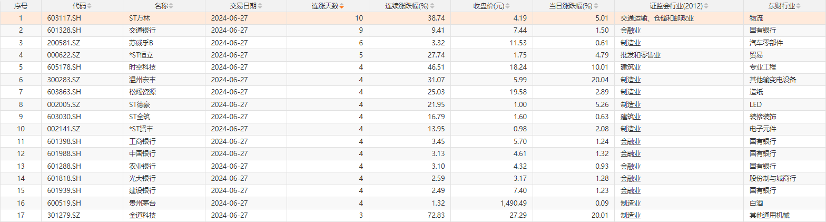
Task: Select stock name *ST恒立
Action: [142, 55]
